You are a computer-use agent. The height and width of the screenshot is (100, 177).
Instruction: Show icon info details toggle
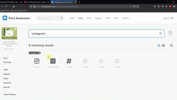click(171, 46)
